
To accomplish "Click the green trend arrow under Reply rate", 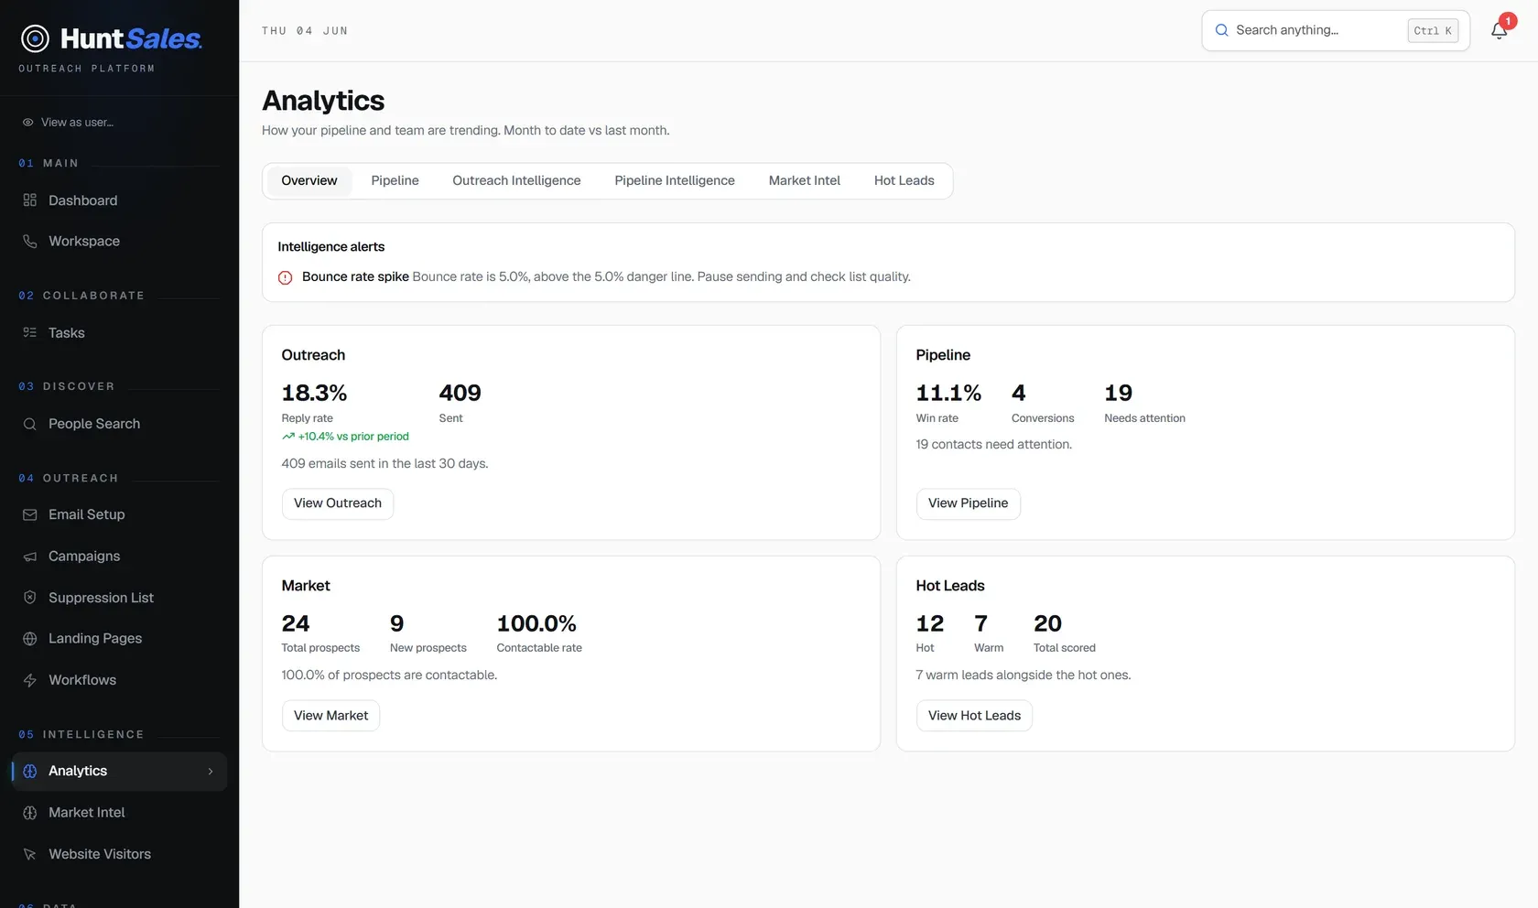I will (288, 437).
